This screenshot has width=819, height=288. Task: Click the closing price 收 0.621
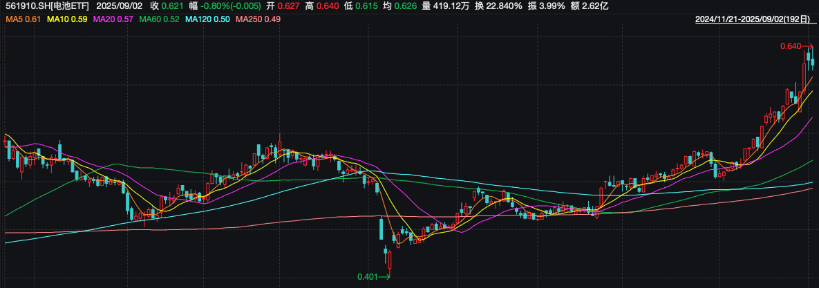167,6
